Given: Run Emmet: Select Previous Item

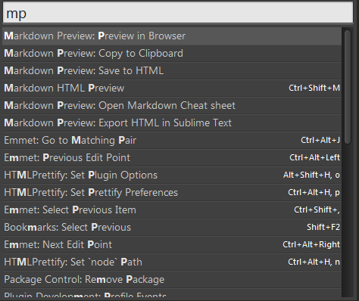Looking at the screenshot, I should point(172,210).
